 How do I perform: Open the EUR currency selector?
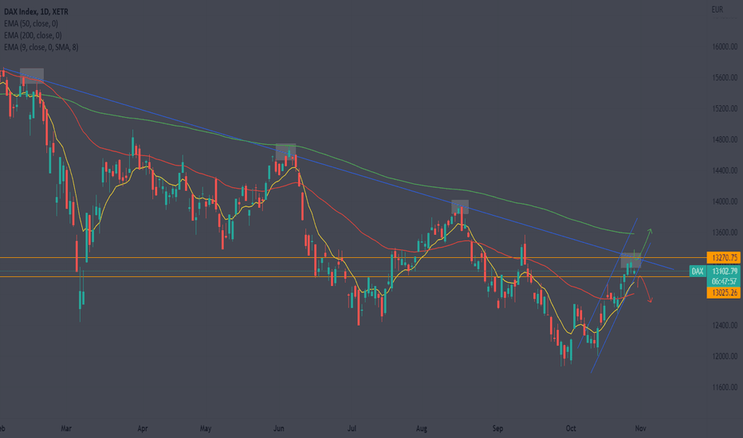click(717, 10)
